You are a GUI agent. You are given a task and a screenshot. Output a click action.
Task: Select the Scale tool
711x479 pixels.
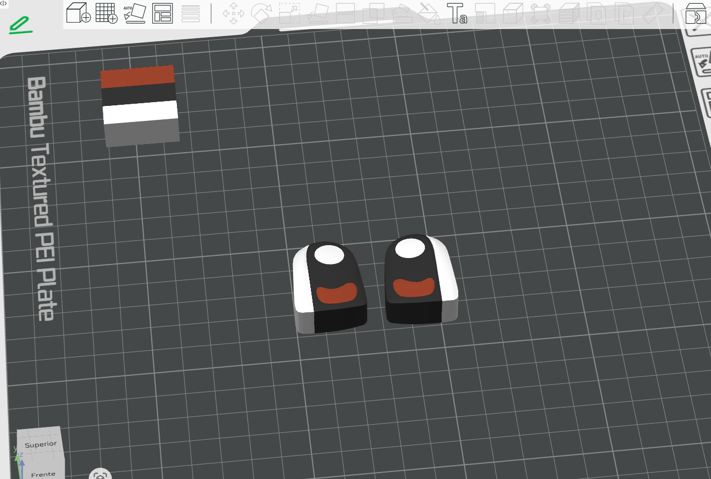tap(289, 13)
